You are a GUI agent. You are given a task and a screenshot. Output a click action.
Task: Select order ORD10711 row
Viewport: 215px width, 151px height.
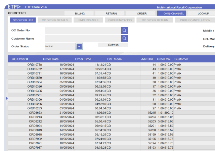112,73
